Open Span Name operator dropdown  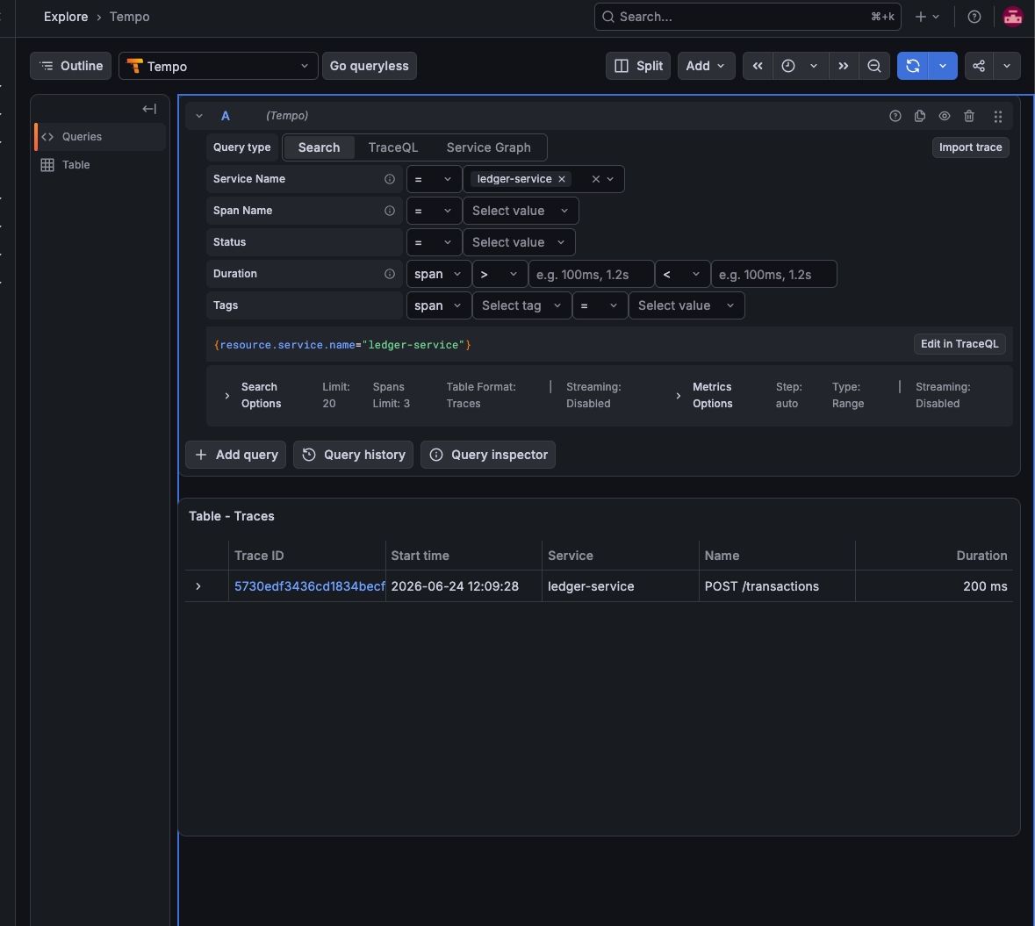click(x=434, y=211)
